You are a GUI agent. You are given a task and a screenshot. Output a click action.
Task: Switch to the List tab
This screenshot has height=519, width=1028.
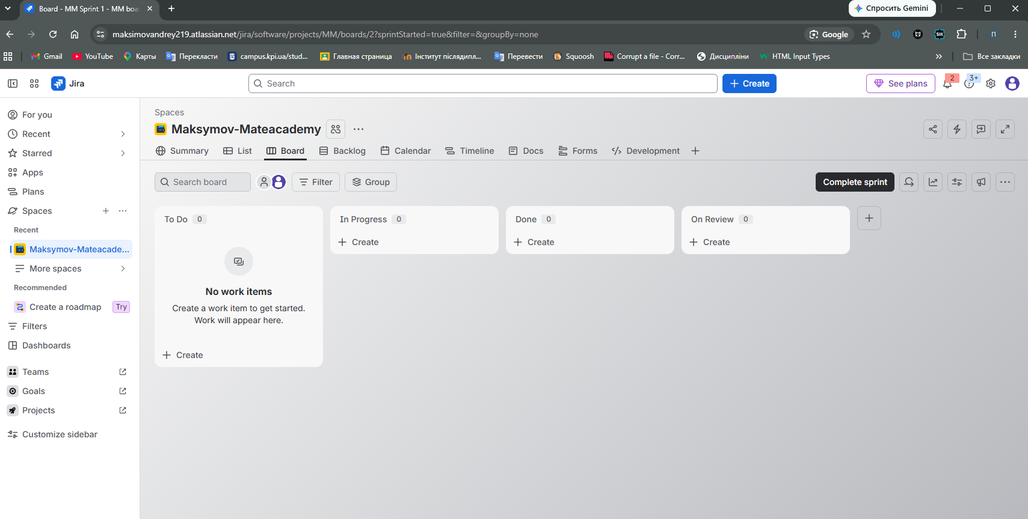tap(238, 151)
